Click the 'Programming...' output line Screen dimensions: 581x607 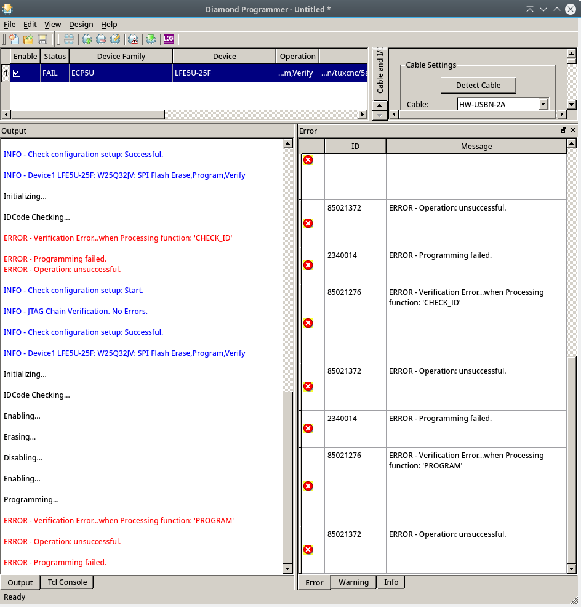[31, 500]
